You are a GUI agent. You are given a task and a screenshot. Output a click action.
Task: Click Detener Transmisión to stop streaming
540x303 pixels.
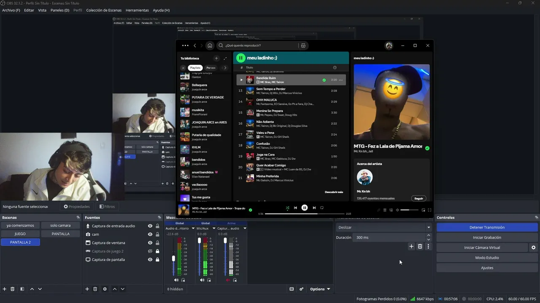tap(487, 227)
